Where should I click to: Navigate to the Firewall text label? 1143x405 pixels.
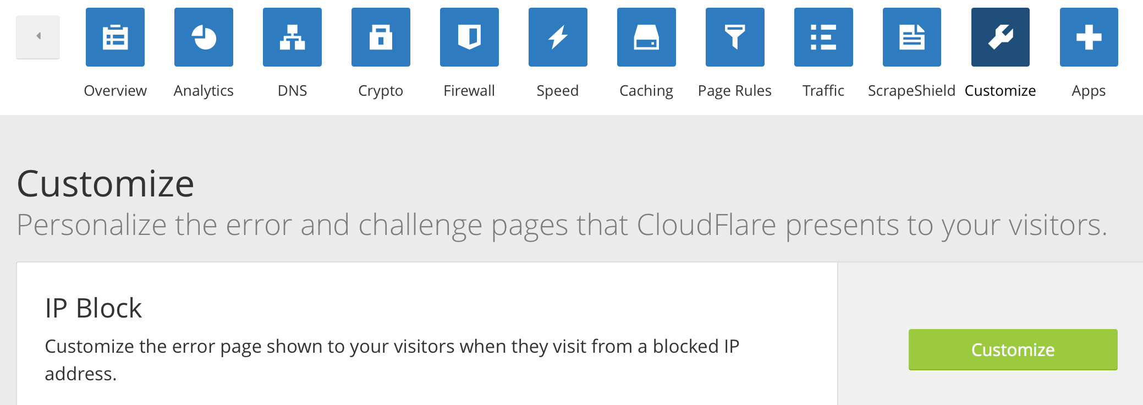click(x=469, y=91)
